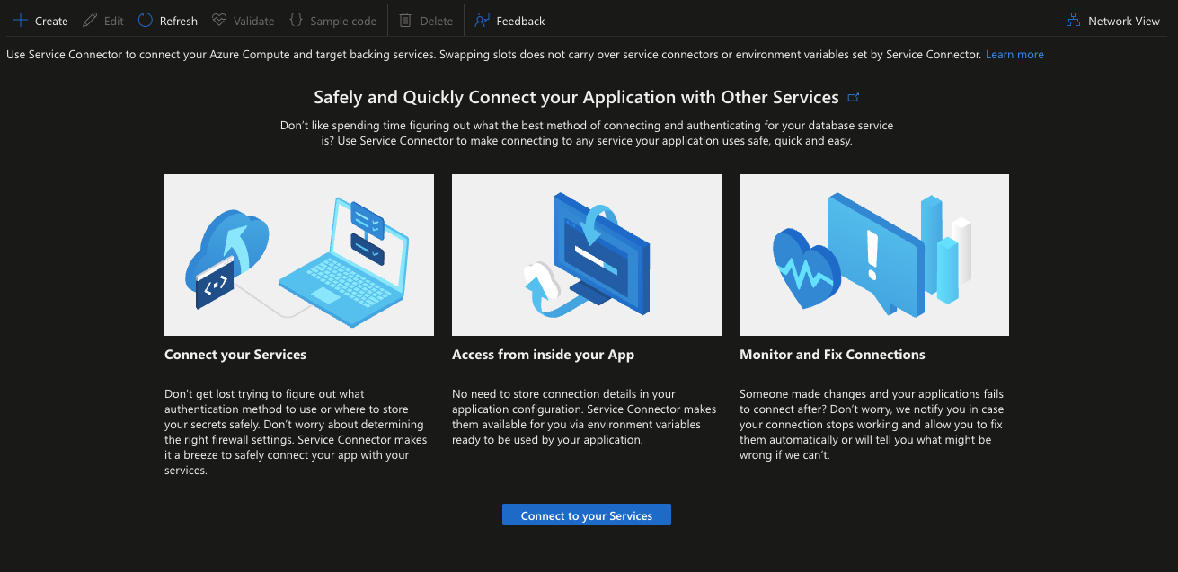1178x572 pixels.
Task: Select the Create toolbar label
Action: (x=51, y=22)
